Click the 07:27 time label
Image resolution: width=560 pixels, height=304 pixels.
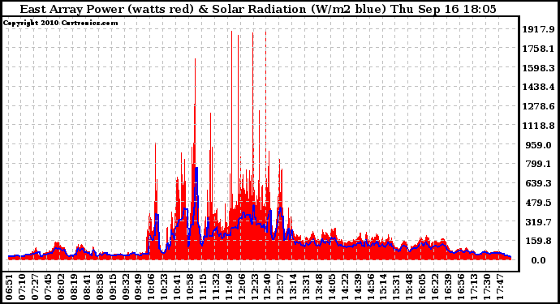[x=35, y=286]
